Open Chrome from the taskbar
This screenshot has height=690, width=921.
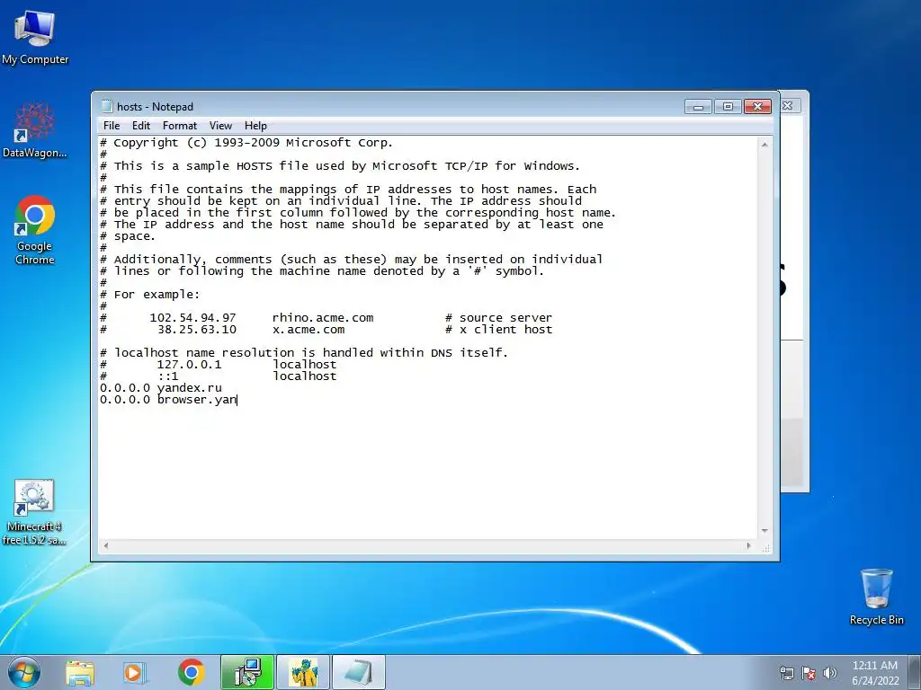[192, 672]
